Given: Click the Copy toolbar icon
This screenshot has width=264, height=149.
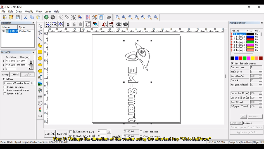Looking at the screenshot, I should [x=32, y=17].
